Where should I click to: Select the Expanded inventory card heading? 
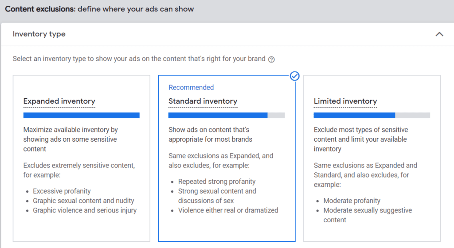tap(59, 101)
